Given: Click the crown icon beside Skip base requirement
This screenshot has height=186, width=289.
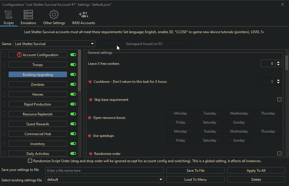Looking at the screenshot, I should point(90,100).
